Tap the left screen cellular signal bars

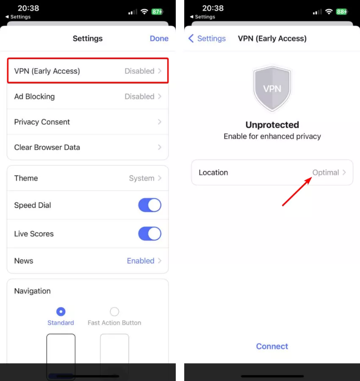(133, 12)
